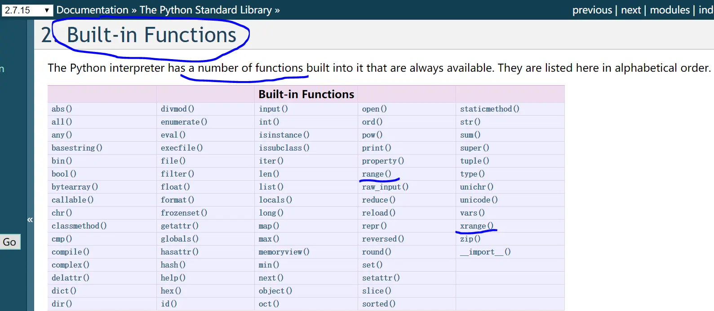
Task: Open the unichr() function link
Action: click(x=477, y=187)
